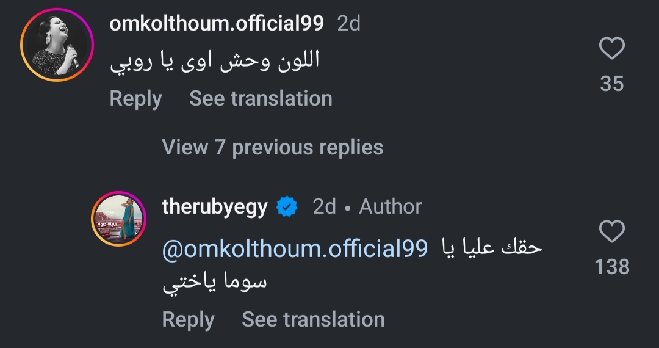Viewport: 659px width, 348px height.
Task: Reply to omkolthoum.official99's comment
Action: coord(135,99)
